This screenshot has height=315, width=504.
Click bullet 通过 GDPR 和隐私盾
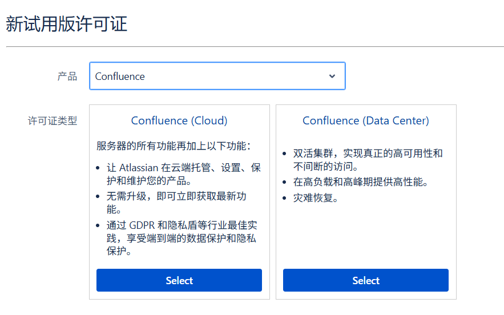(182, 238)
